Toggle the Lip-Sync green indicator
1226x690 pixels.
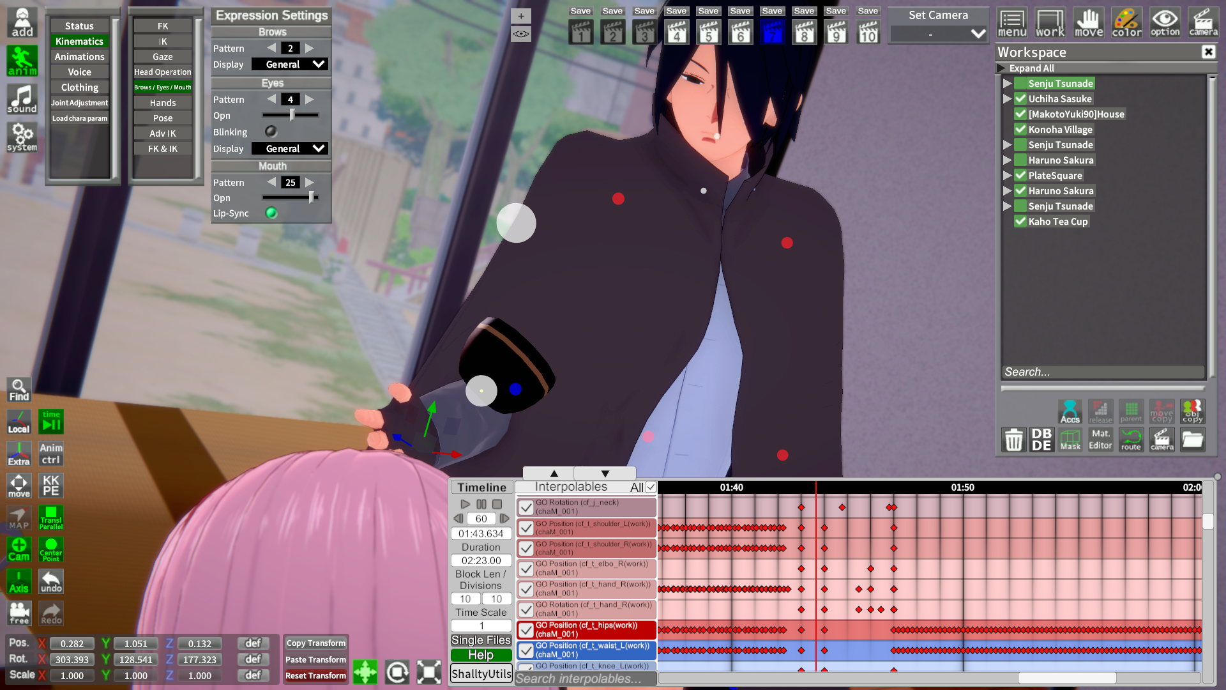[x=271, y=213]
